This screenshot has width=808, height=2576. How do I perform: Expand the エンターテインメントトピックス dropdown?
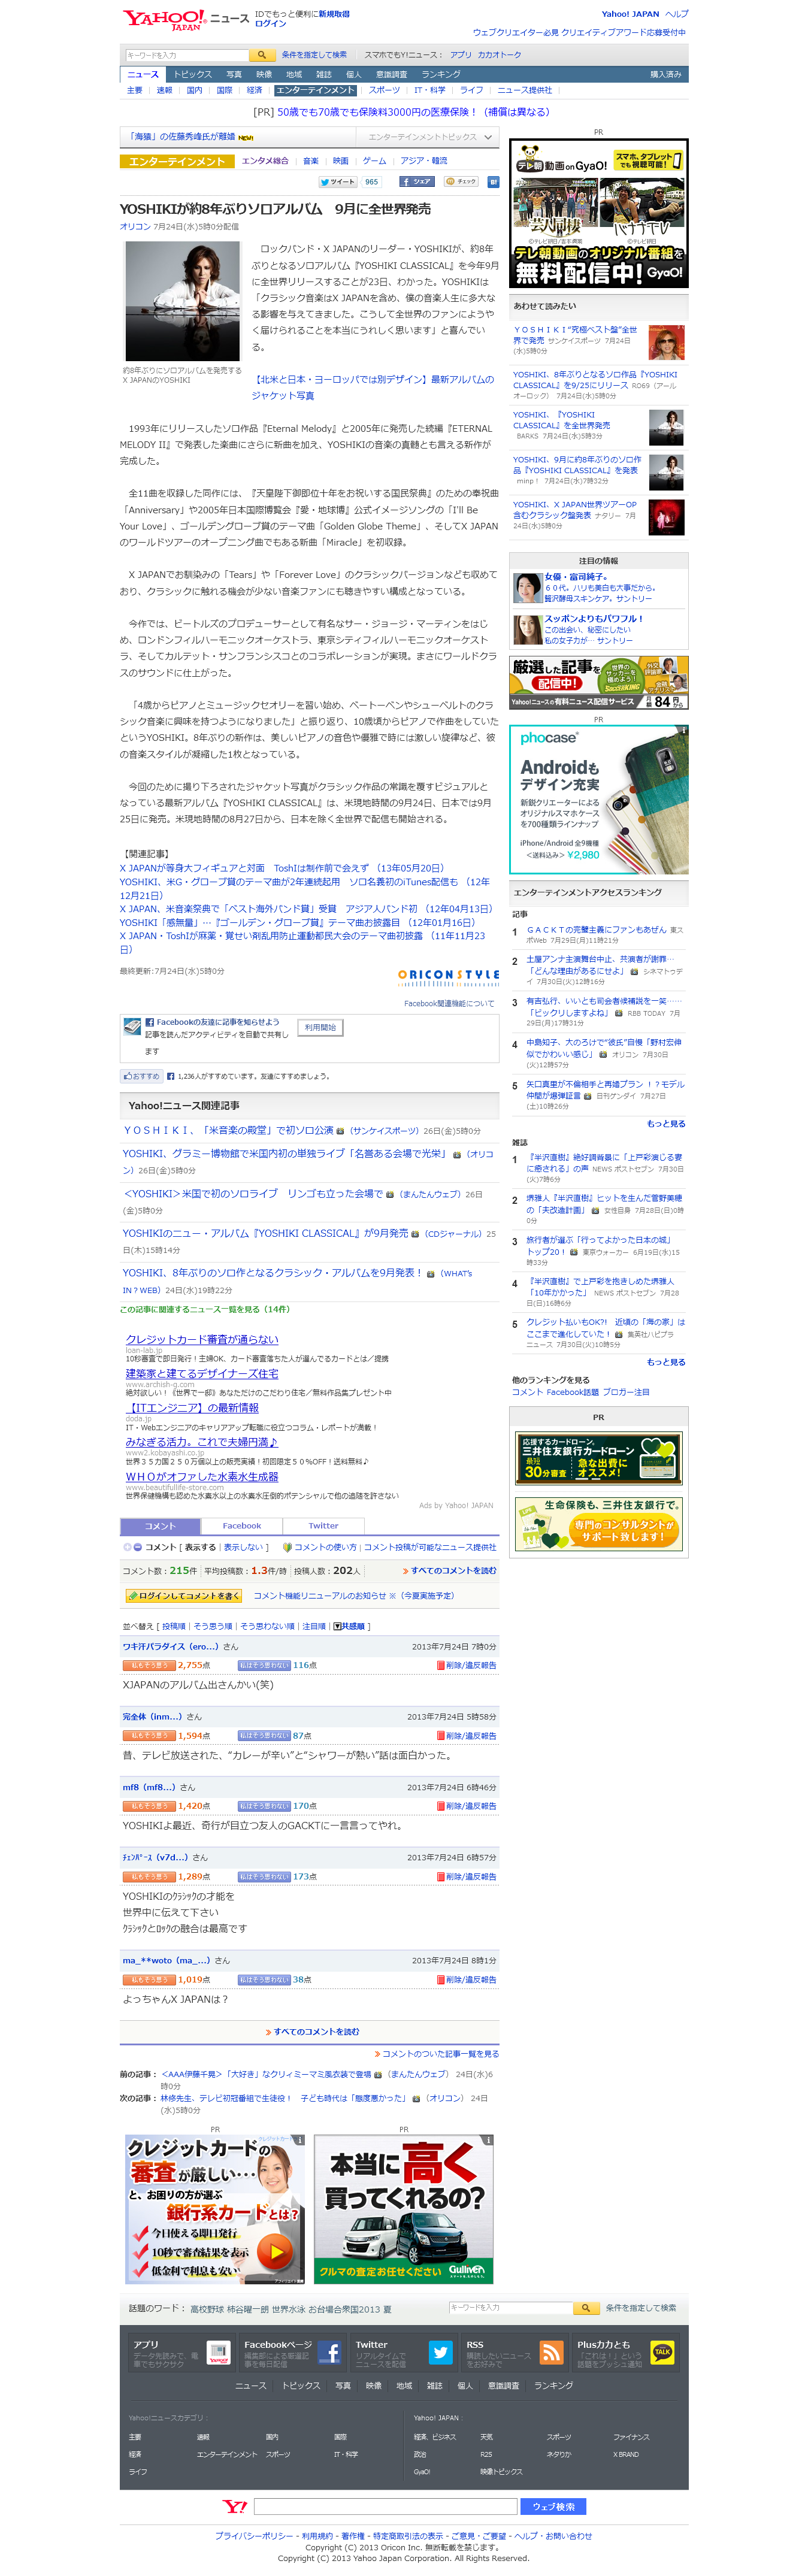click(x=429, y=137)
